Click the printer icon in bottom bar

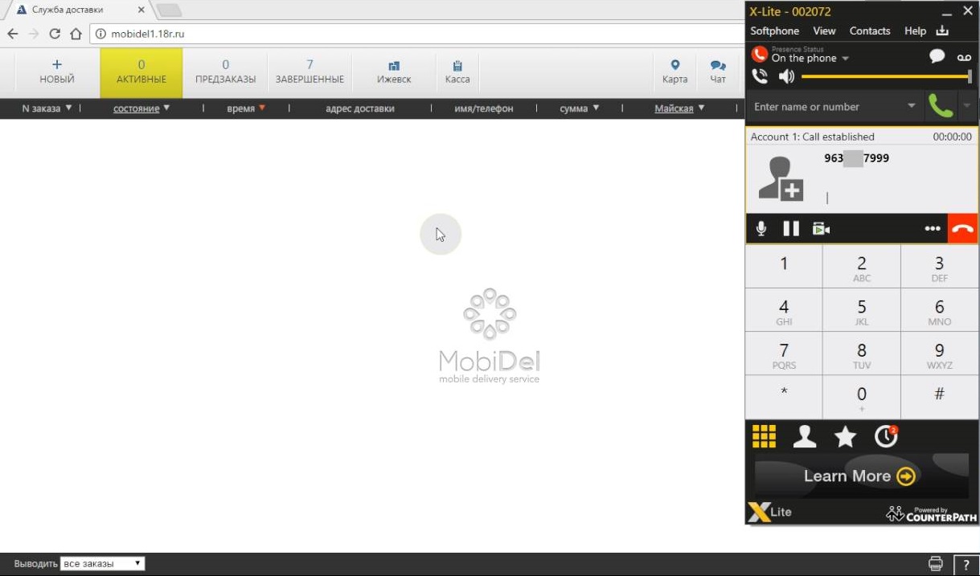[935, 563]
